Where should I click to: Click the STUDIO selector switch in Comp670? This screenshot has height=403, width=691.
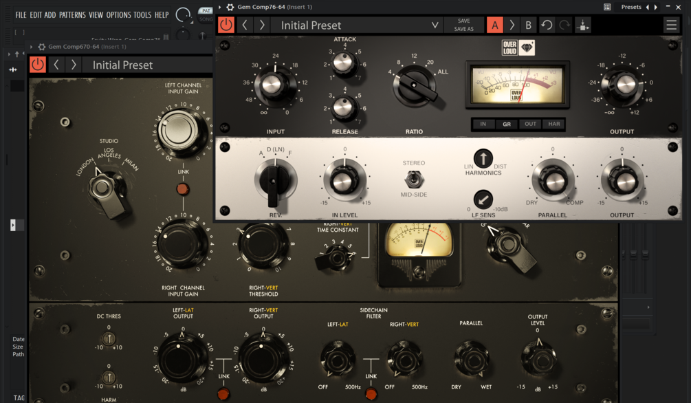(x=107, y=192)
